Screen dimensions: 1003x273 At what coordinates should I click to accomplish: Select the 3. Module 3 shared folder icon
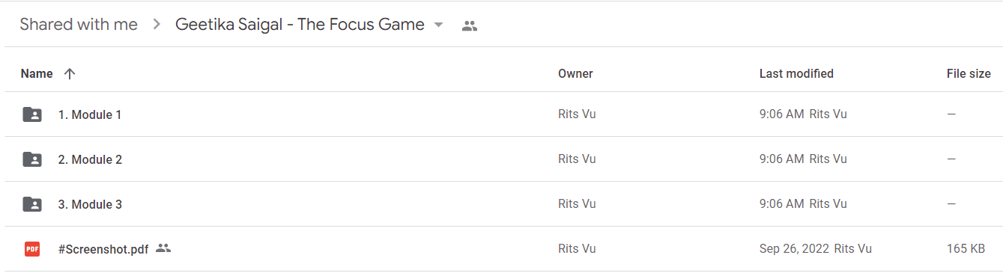32,204
